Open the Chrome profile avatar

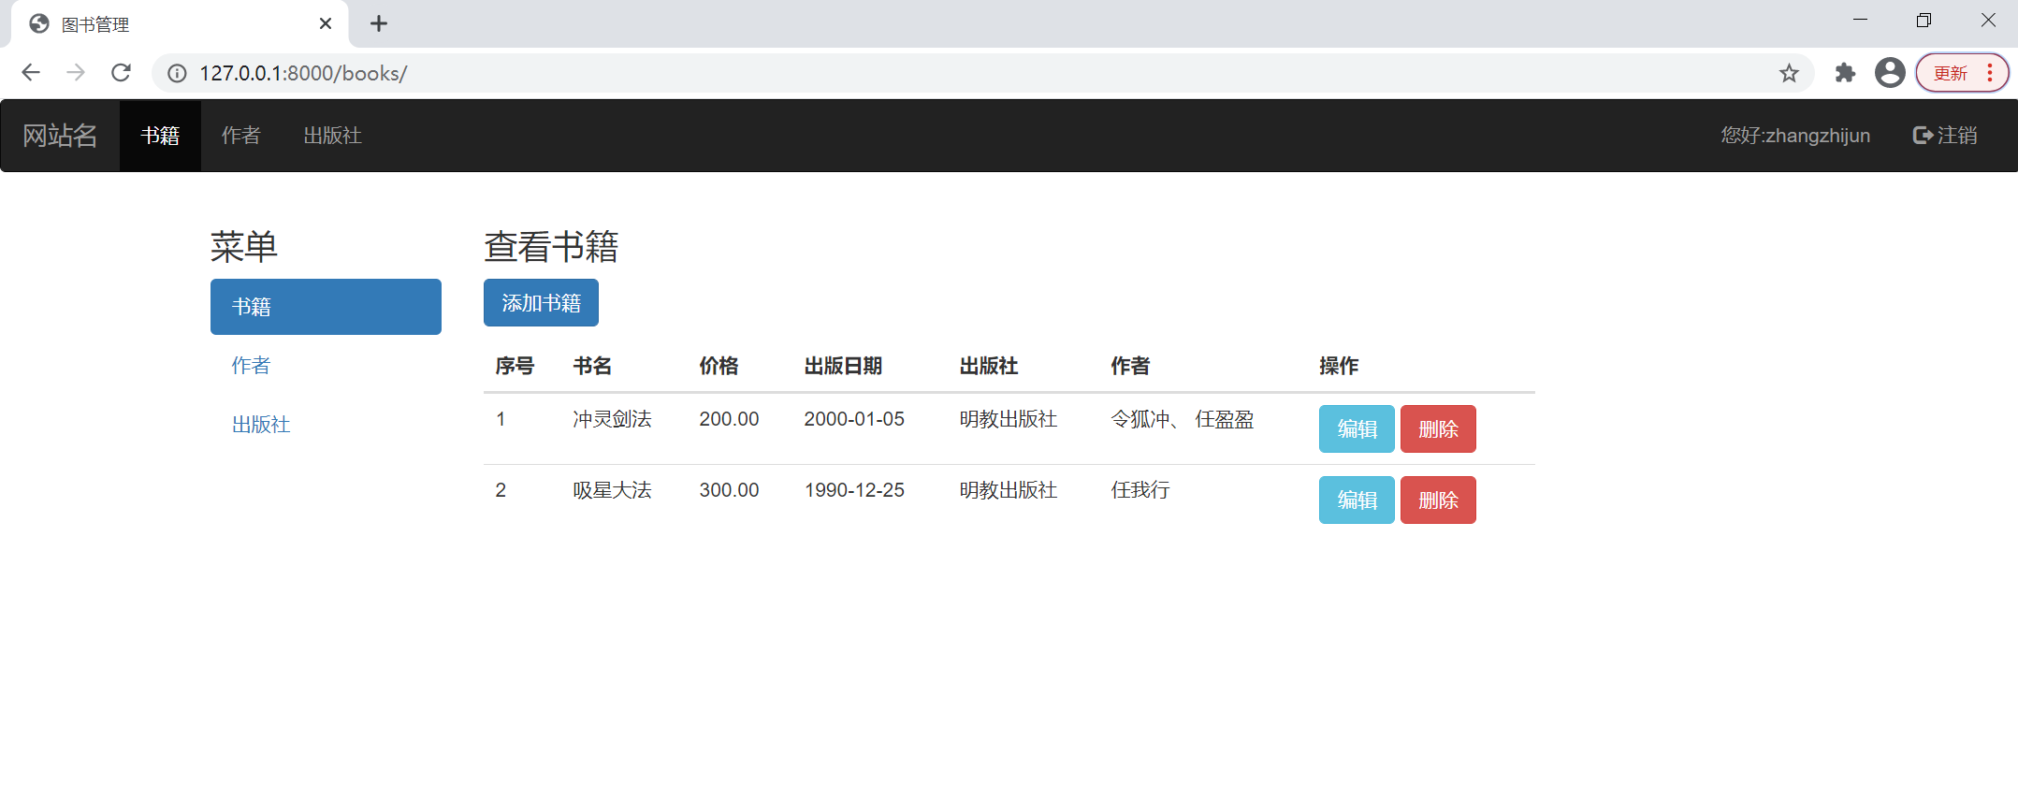[x=1890, y=73]
